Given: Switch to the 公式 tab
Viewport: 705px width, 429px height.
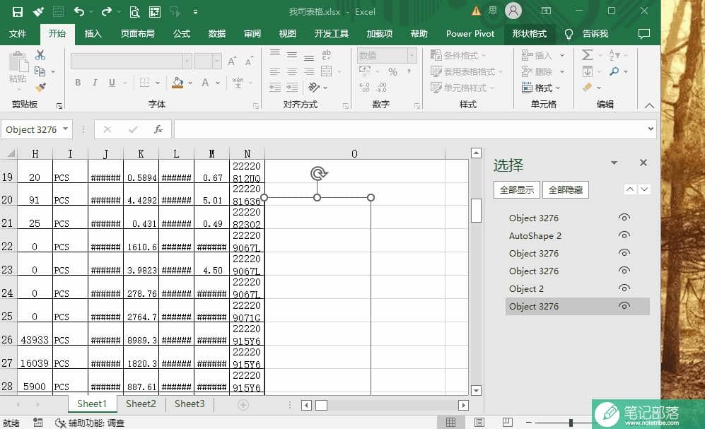Looking at the screenshot, I should [182, 34].
